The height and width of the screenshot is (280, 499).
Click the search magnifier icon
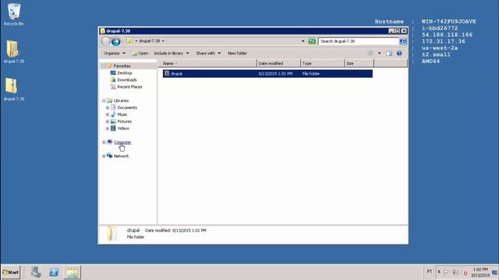pyautogui.click(x=403, y=41)
